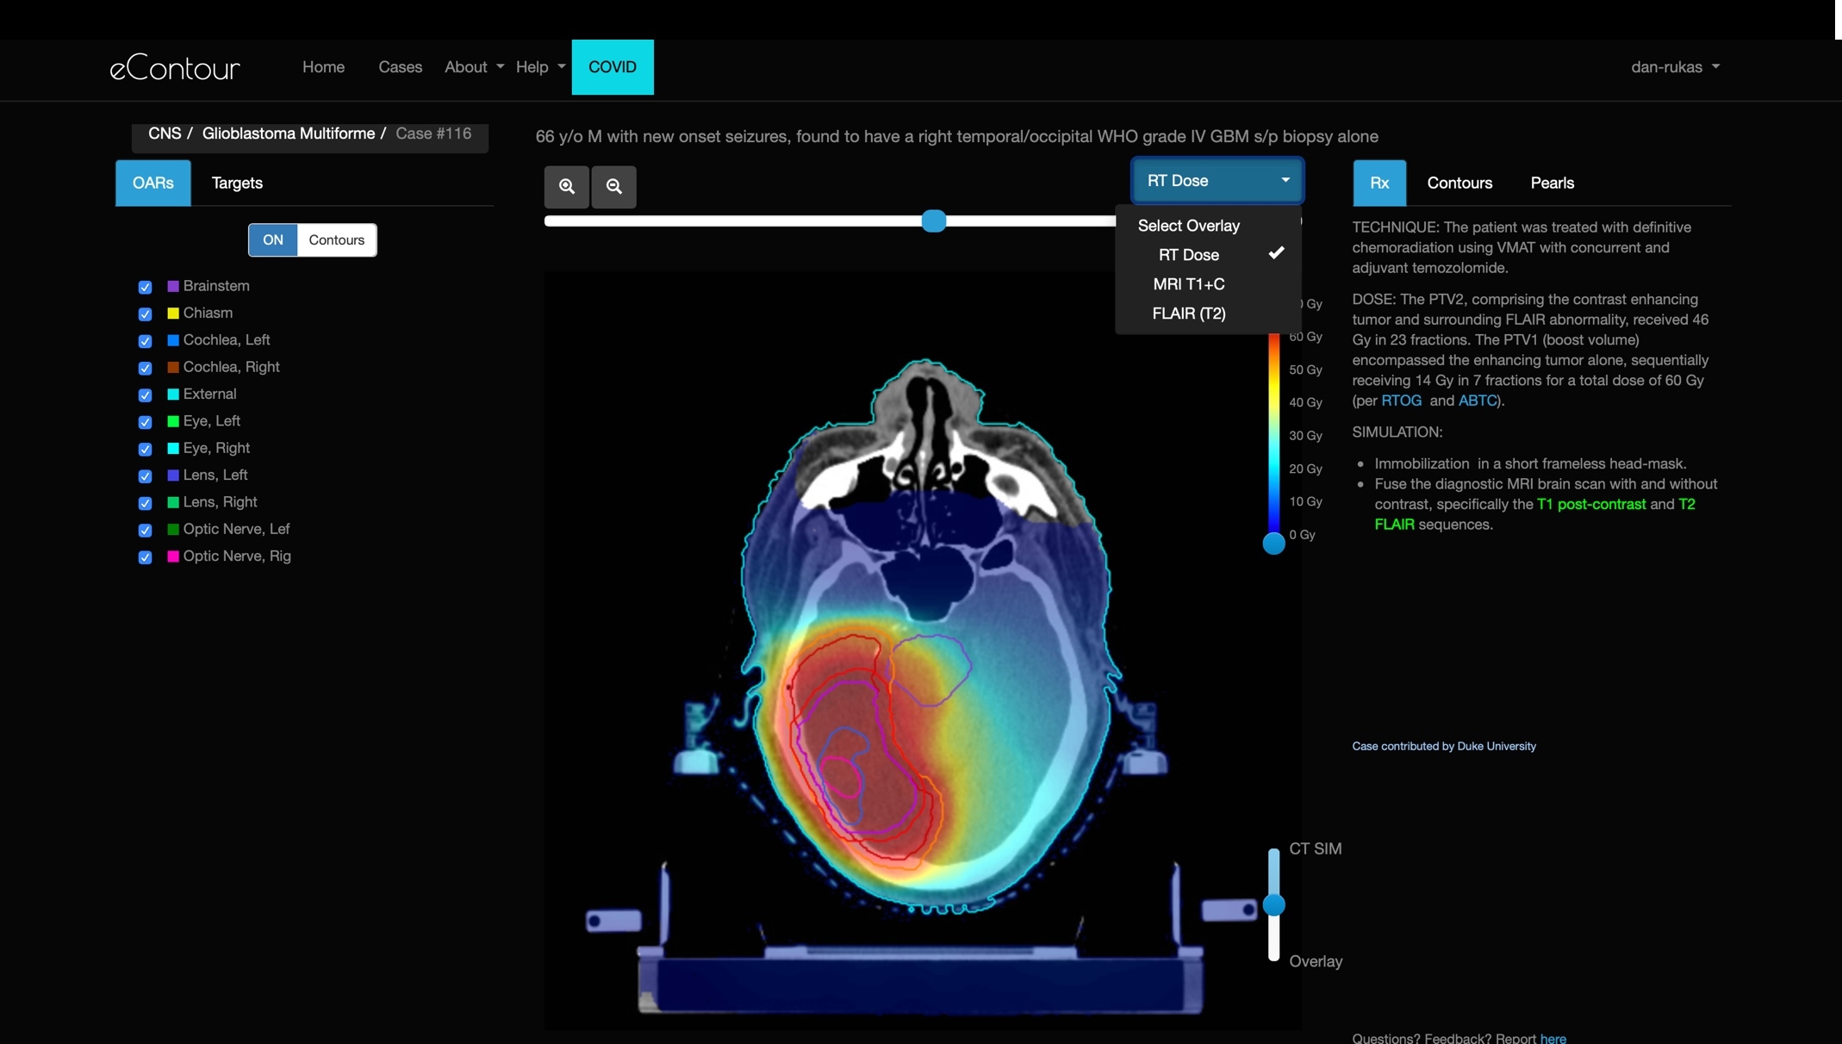Click the 'CT SIM' slider label

[x=1316, y=848]
